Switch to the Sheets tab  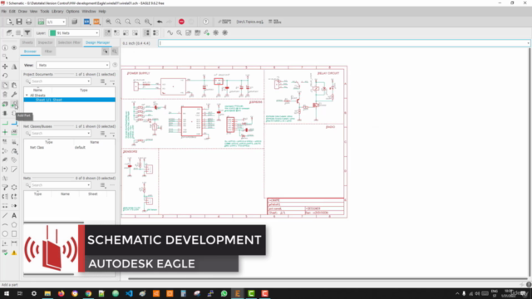(27, 42)
